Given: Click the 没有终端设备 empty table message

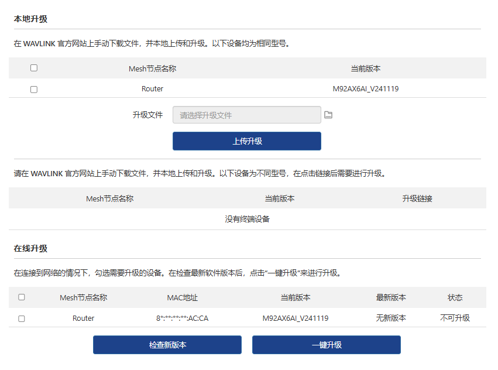Looking at the screenshot, I should click(247, 220).
